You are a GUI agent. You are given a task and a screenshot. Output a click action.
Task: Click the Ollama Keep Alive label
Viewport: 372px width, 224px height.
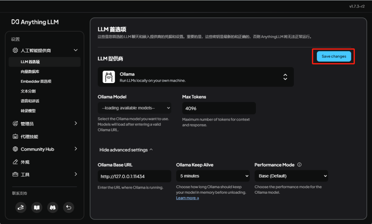(x=195, y=165)
